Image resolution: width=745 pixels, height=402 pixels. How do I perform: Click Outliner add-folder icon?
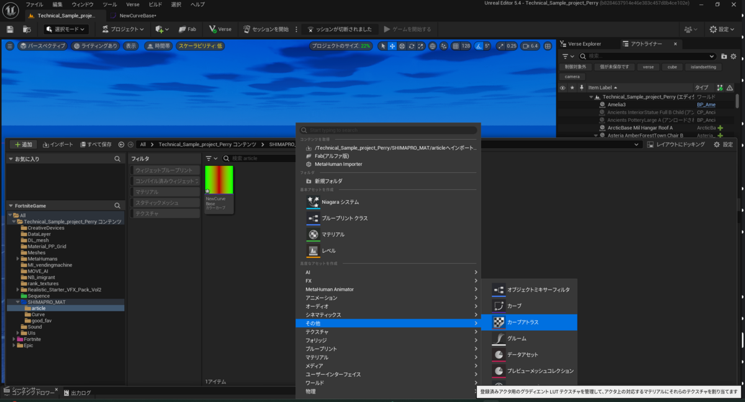click(723, 57)
